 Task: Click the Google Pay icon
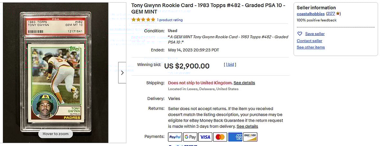point(190,137)
